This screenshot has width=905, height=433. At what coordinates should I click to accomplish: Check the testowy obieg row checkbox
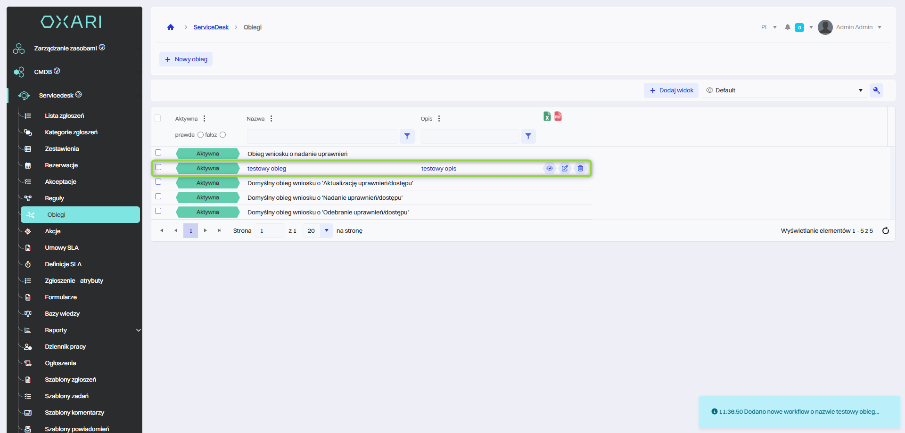(x=158, y=167)
